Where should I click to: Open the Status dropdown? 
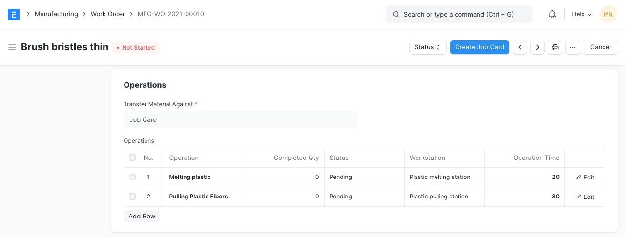(428, 47)
